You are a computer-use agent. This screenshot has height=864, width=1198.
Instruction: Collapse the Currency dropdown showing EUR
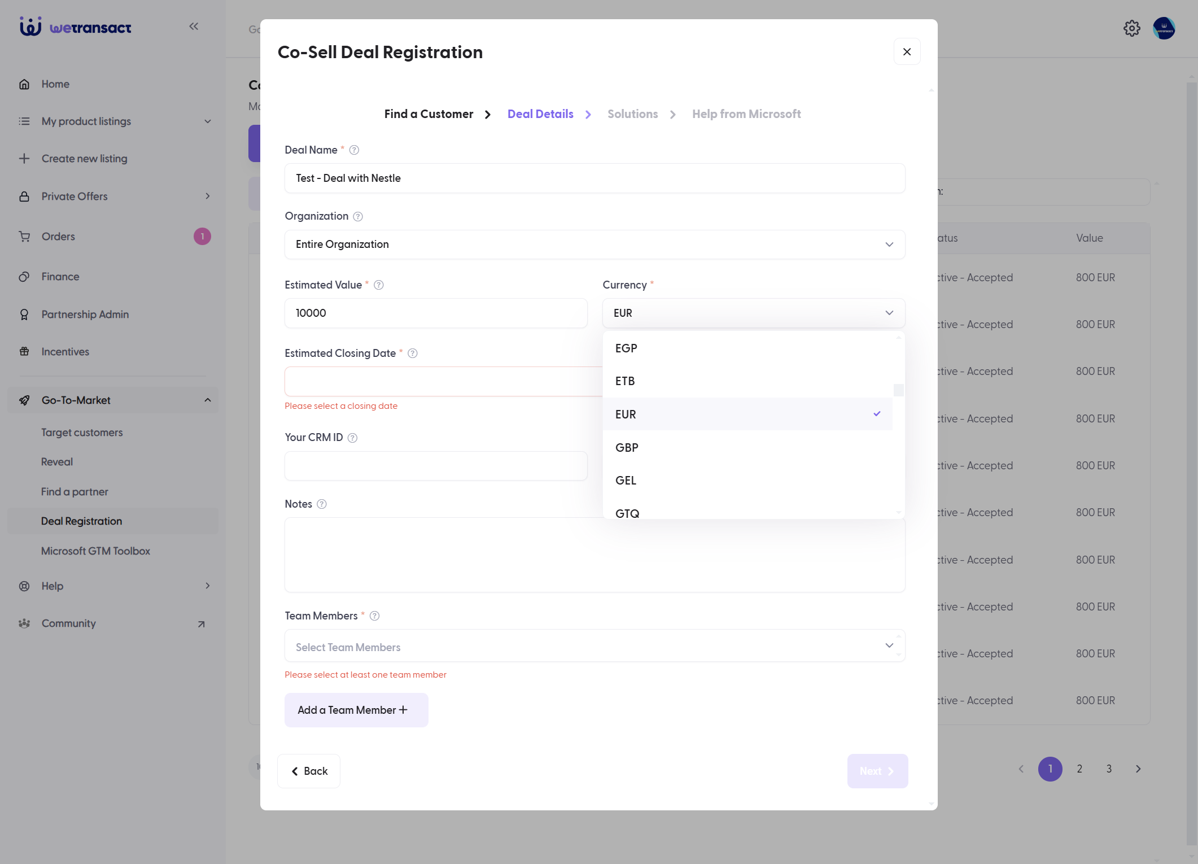pyautogui.click(x=754, y=313)
